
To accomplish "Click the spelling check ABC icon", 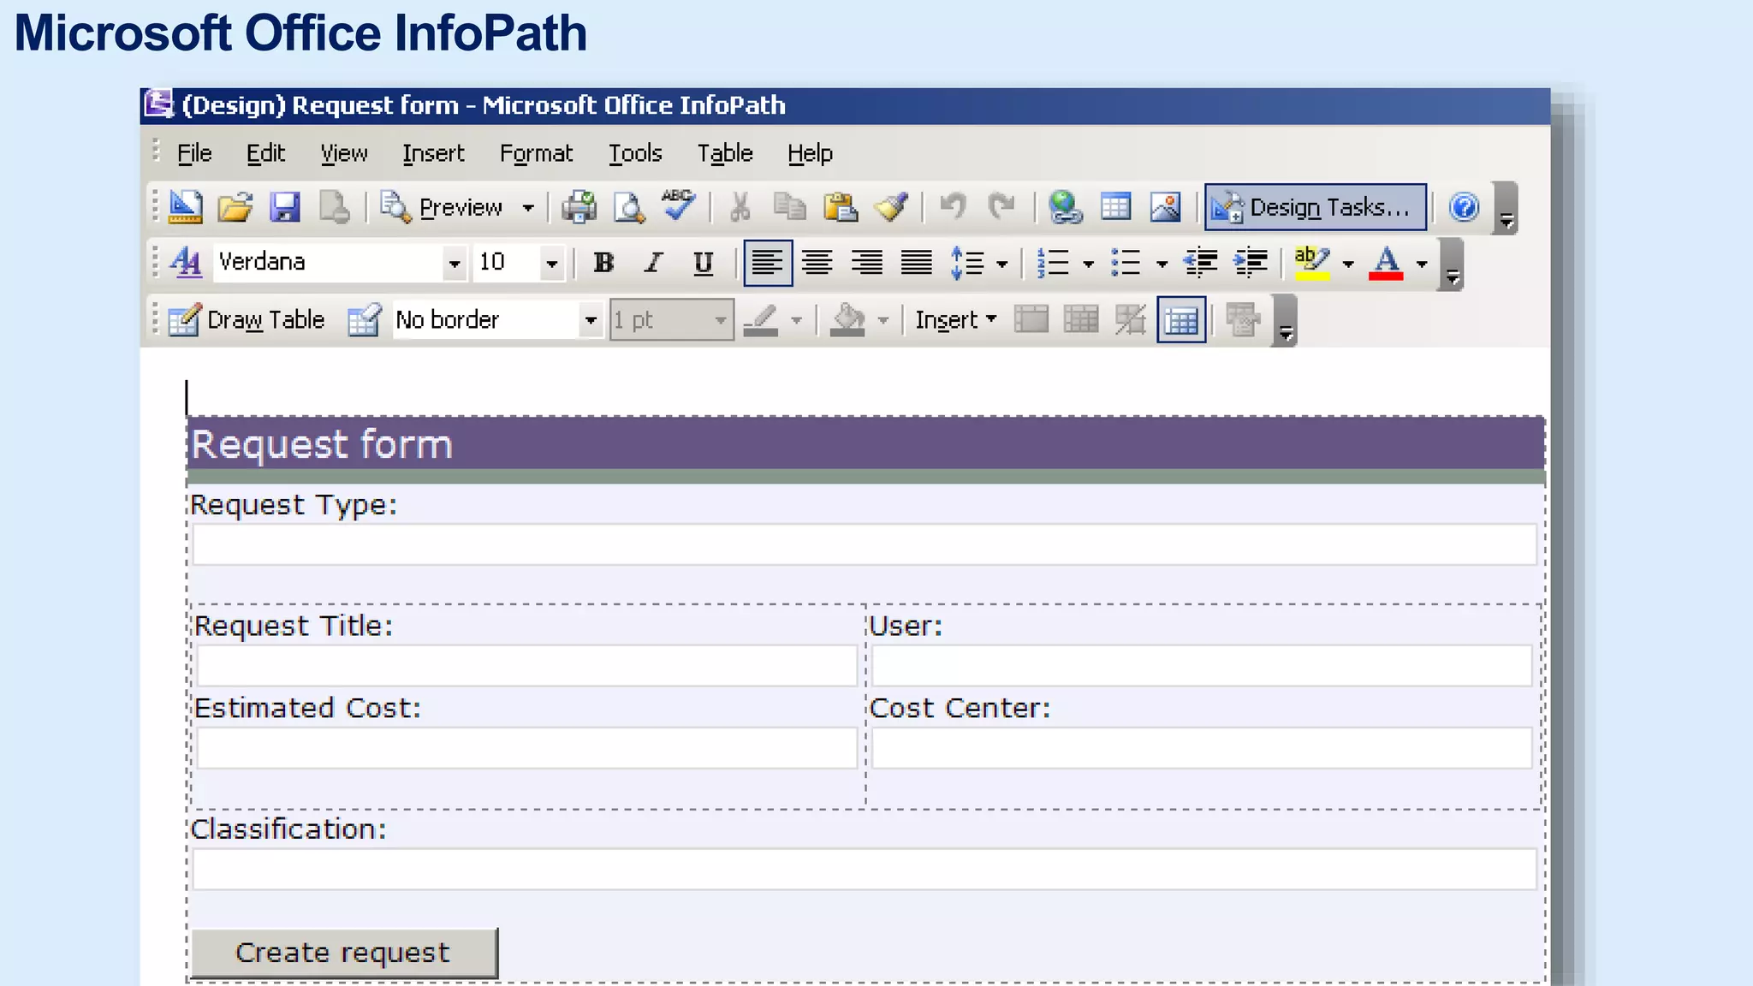I will (x=678, y=205).
